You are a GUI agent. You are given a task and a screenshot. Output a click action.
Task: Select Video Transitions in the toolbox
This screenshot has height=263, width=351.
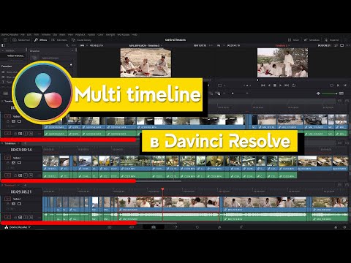coord(15,56)
